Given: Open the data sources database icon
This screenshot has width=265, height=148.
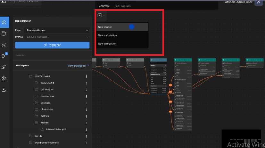Looking at the screenshot, I should click(4, 33).
